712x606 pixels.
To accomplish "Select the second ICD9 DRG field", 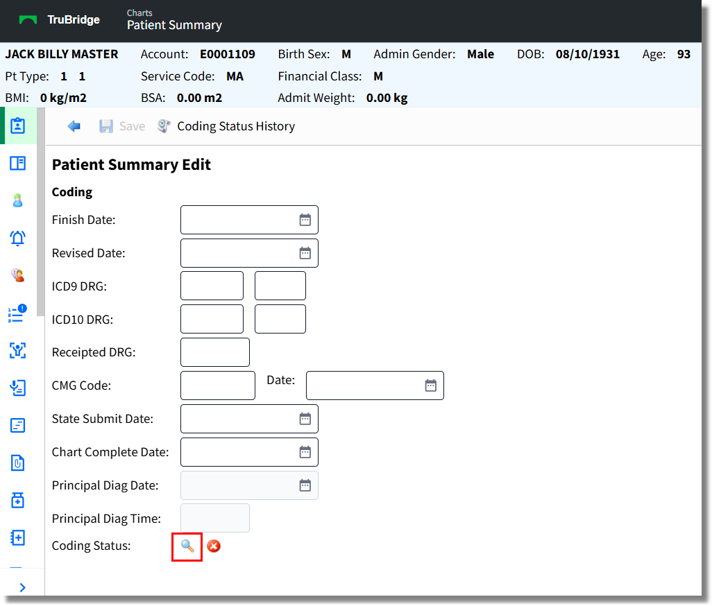I will pyautogui.click(x=280, y=286).
